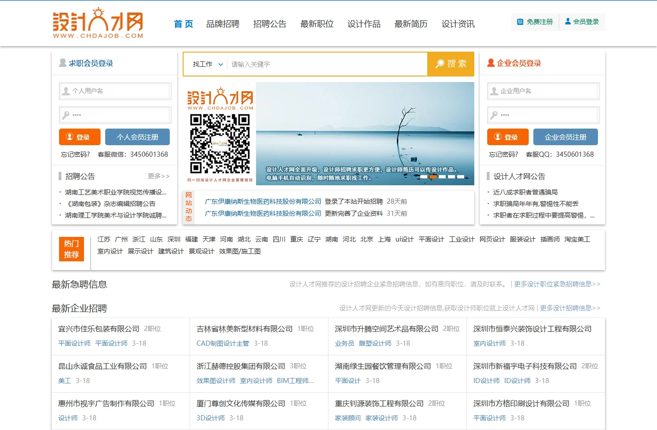Open the 设计作品 navigation item
Image resolution: width=657 pixels, height=430 pixels.
(x=364, y=24)
